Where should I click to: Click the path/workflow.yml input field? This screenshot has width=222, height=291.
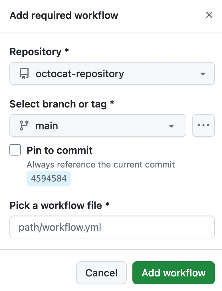(x=112, y=227)
